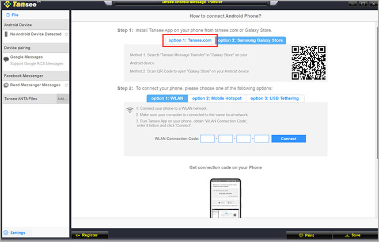Click the Print button
Viewport: 379px width, 242px height.
(x=309, y=235)
